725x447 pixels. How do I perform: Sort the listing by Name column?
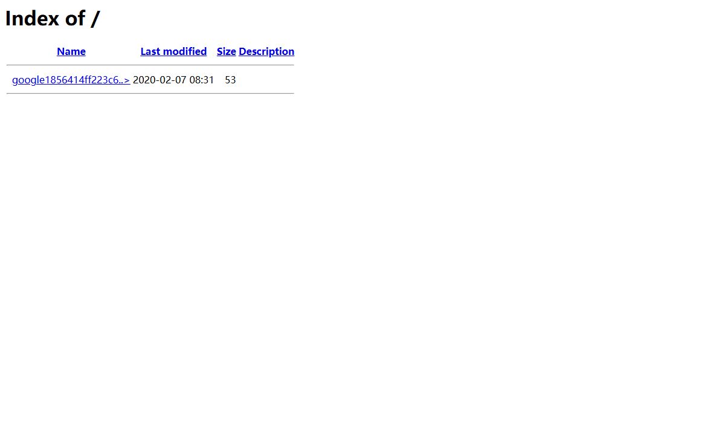click(71, 51)
